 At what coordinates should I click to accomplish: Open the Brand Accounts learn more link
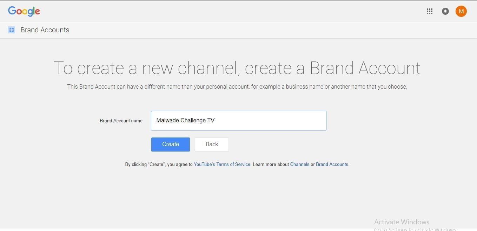pyautogui.click(x=332, y=164)
